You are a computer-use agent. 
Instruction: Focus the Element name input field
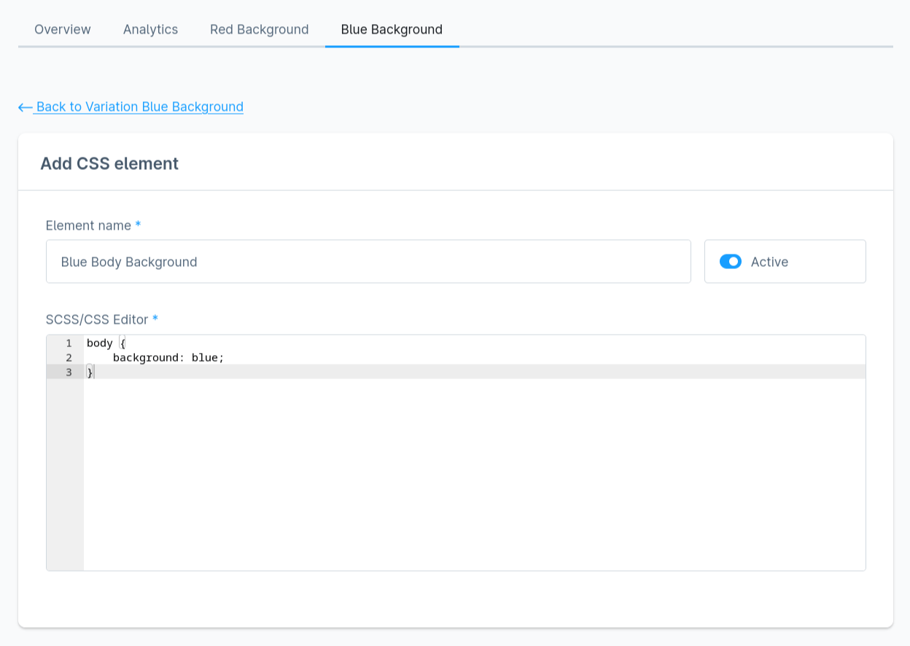368,262
